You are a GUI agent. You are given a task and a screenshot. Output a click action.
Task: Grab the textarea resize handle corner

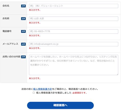click(x=117, y=74)
